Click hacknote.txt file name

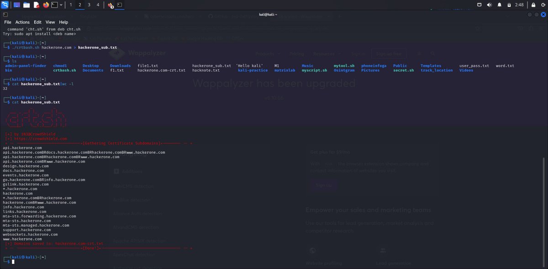205,70
